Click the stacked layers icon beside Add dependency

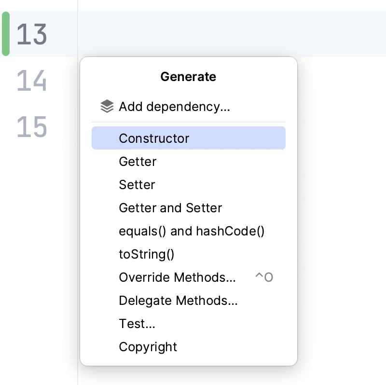click(x=107, y=106)
